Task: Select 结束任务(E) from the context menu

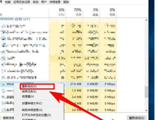Action: click(x=29, y=92)
